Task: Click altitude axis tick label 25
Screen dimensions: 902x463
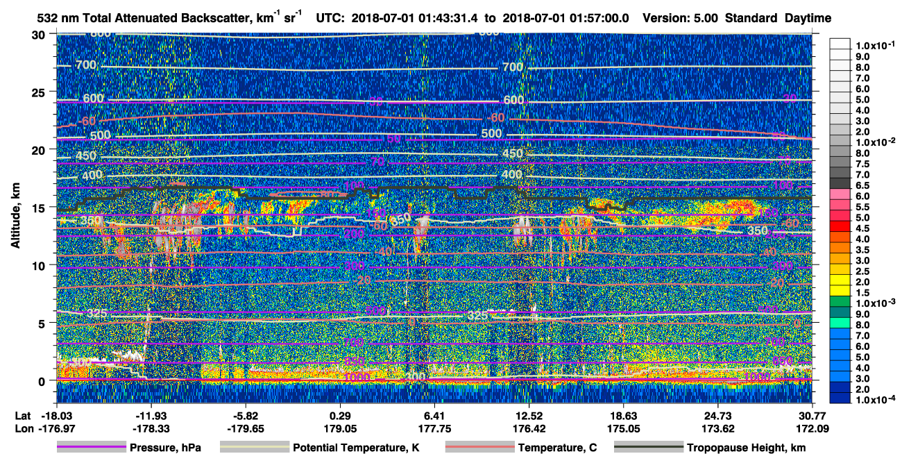Action: tap(39, 92)
